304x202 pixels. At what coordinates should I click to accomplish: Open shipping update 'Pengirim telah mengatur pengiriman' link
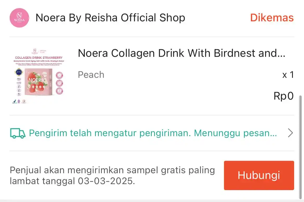[x=153, y=133]
